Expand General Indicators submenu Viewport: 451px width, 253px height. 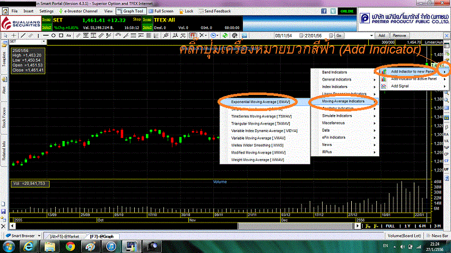(x=344, y=80)
